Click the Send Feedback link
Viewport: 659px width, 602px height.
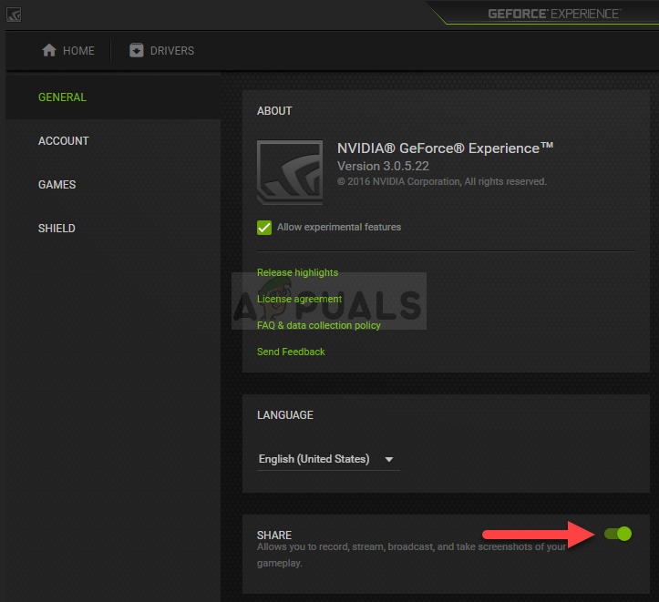tap(291, 352)
